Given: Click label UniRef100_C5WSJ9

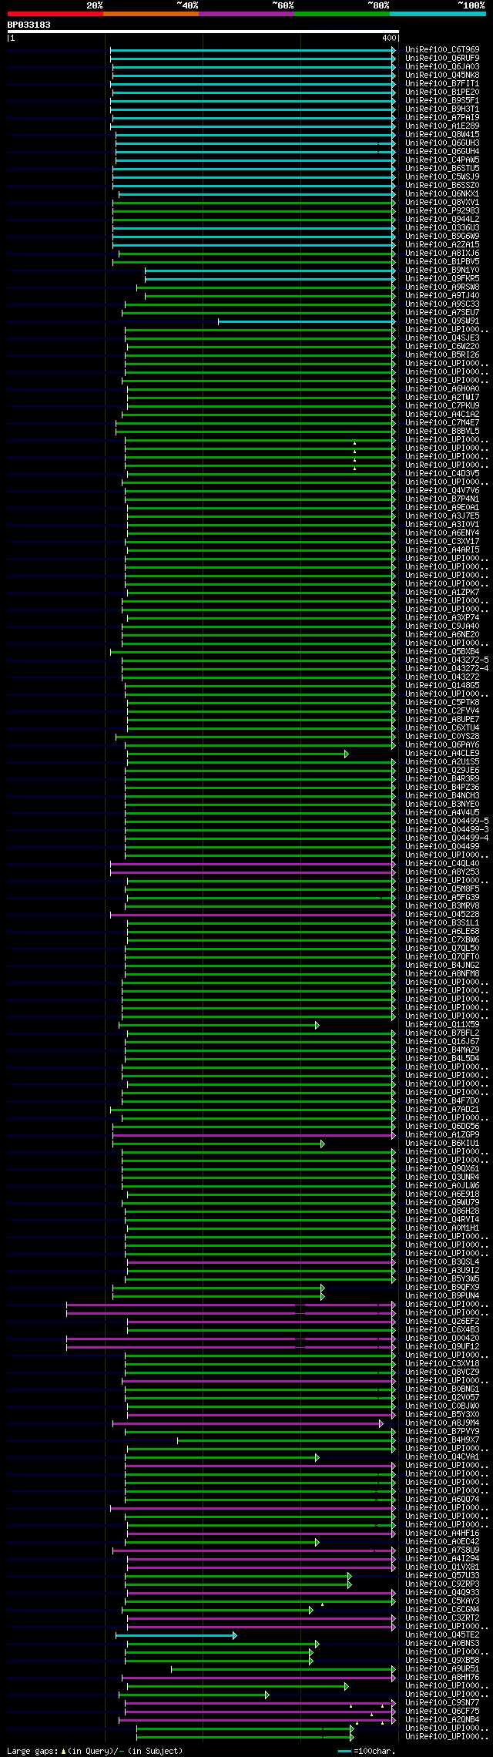Looking at the screenshot, I should 442,176.
